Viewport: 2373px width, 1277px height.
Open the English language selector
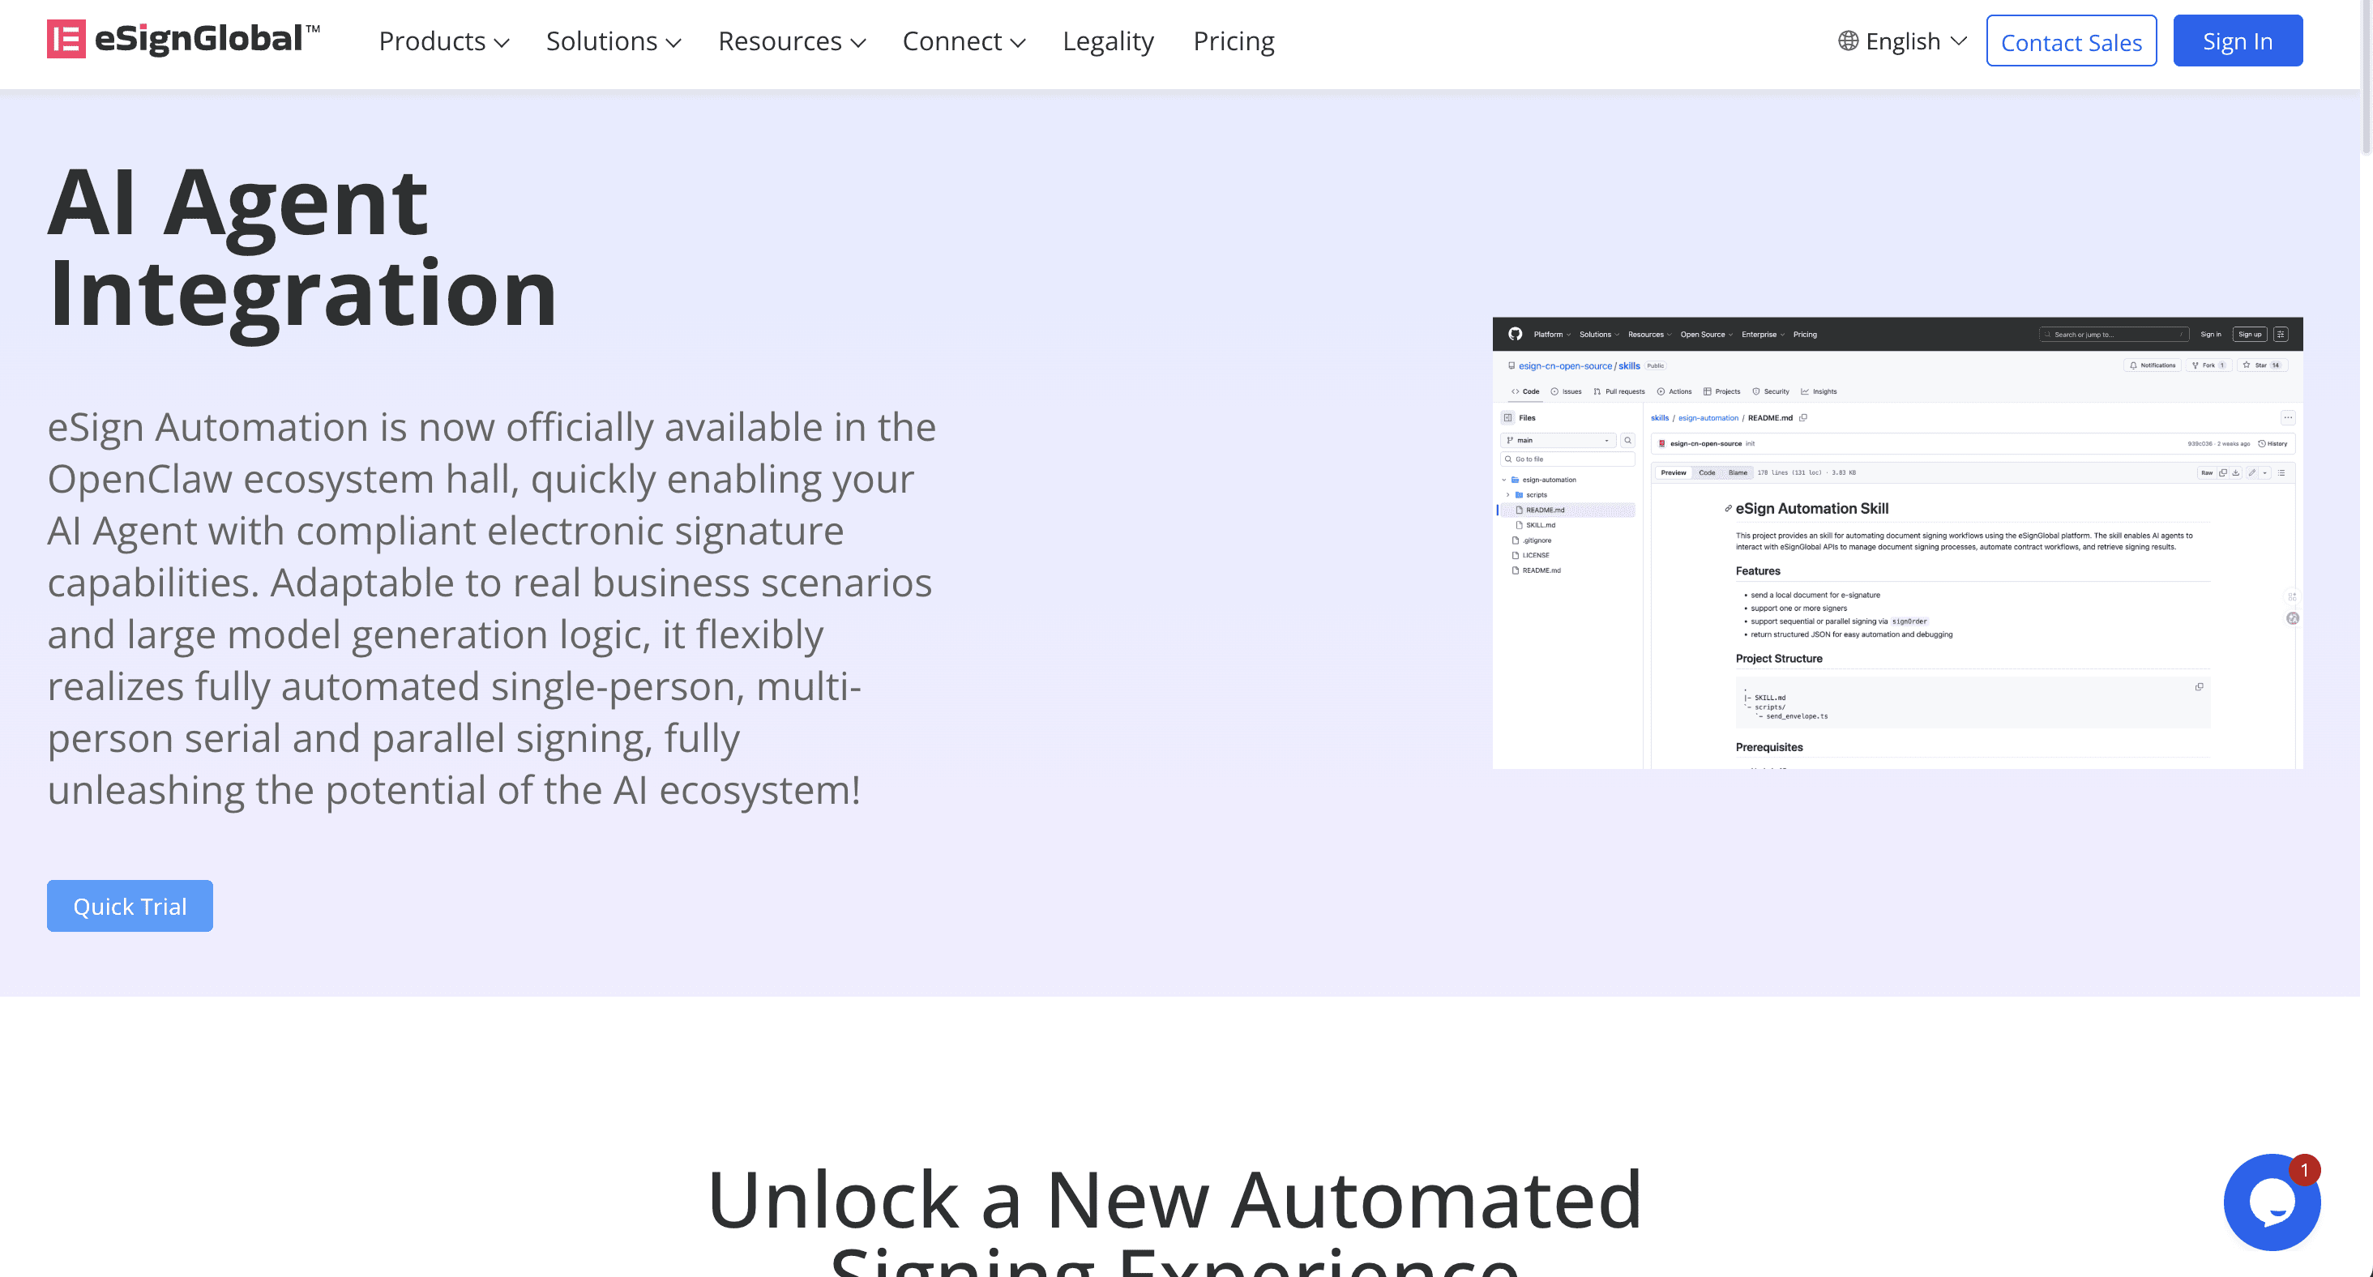[x=1903, y=41]
